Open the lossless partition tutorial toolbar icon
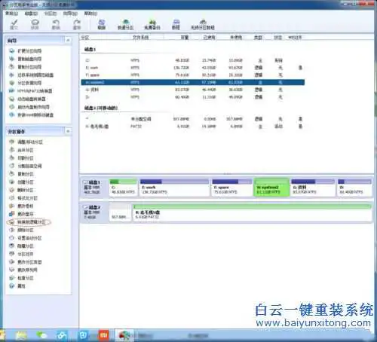377x342 pixels. (203, 25)
